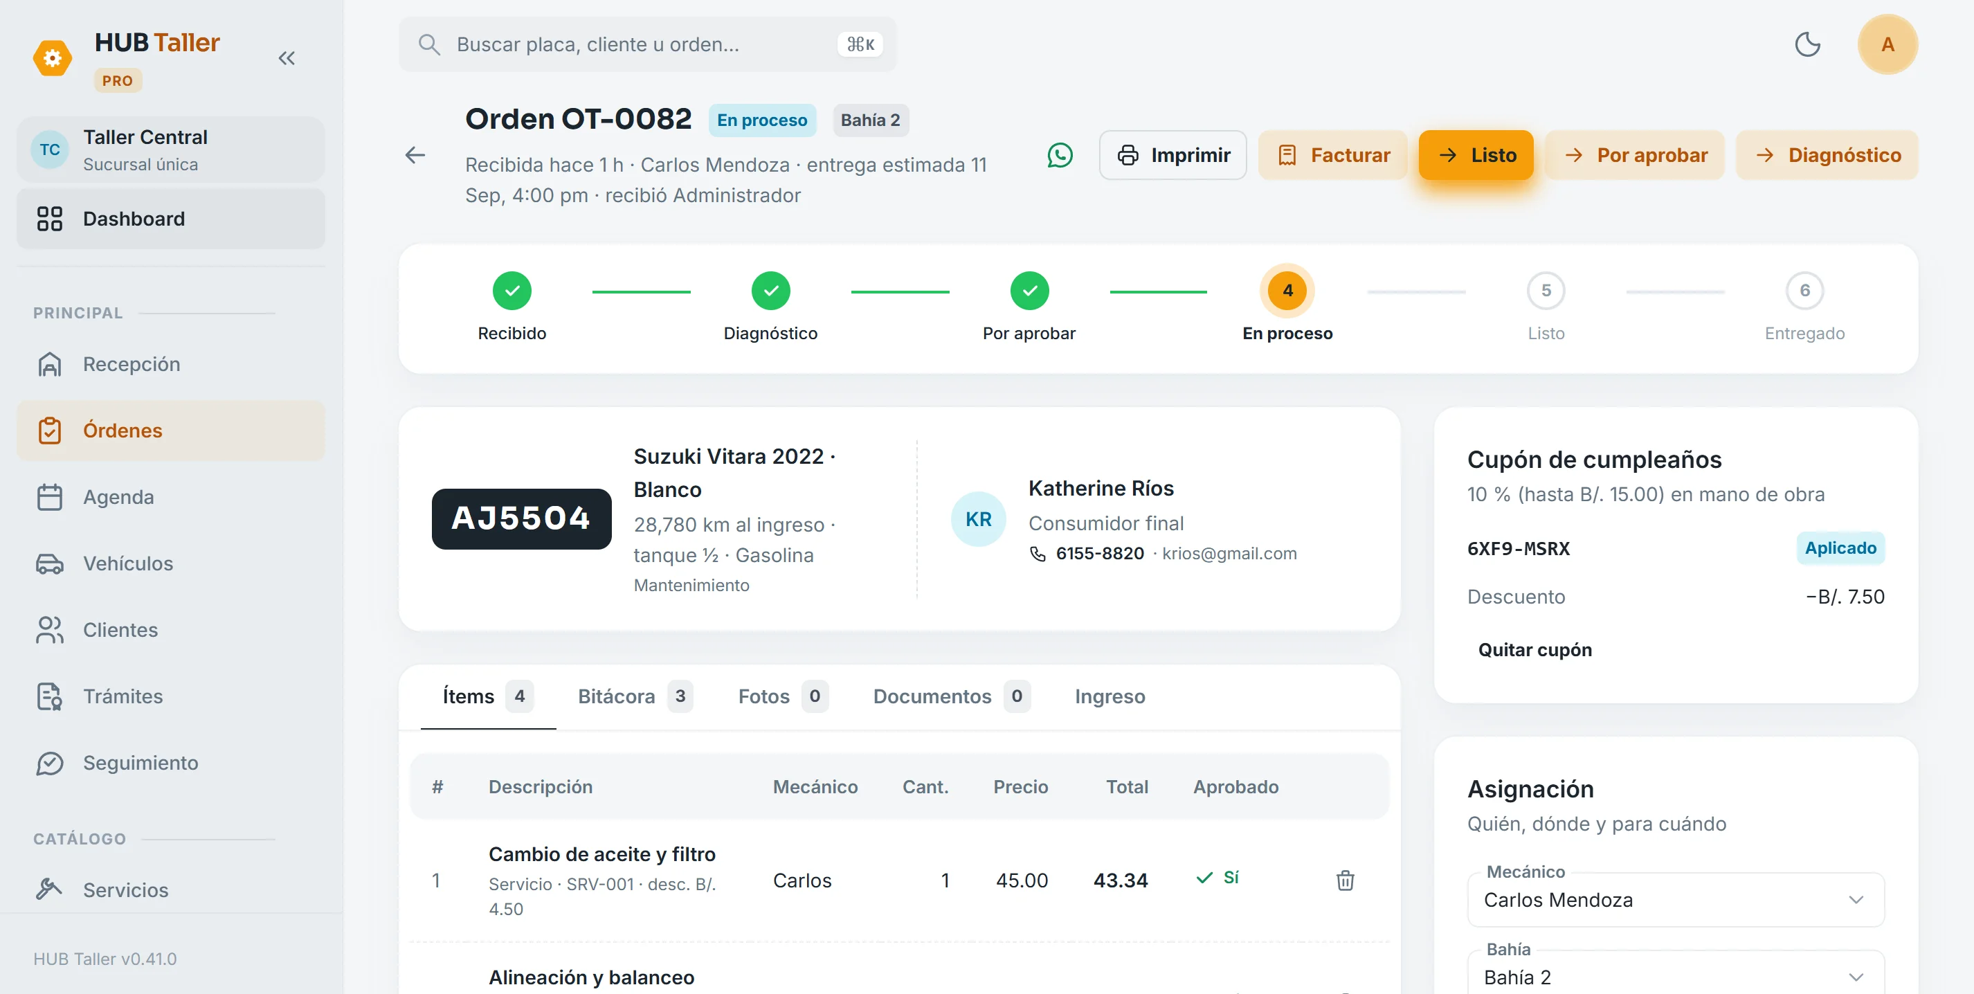Click the Aprobado column header

click(x=1235, y=787)
